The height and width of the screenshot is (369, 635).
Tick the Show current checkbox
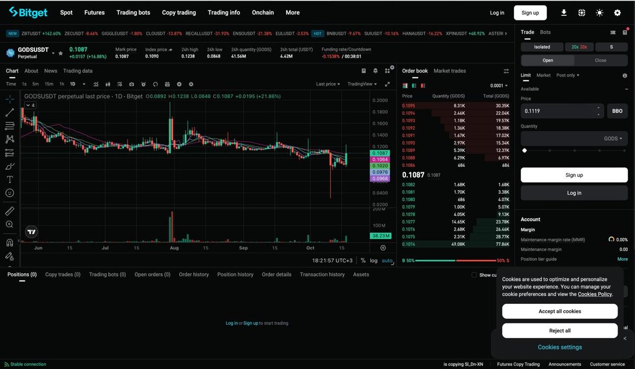point(474,275)
